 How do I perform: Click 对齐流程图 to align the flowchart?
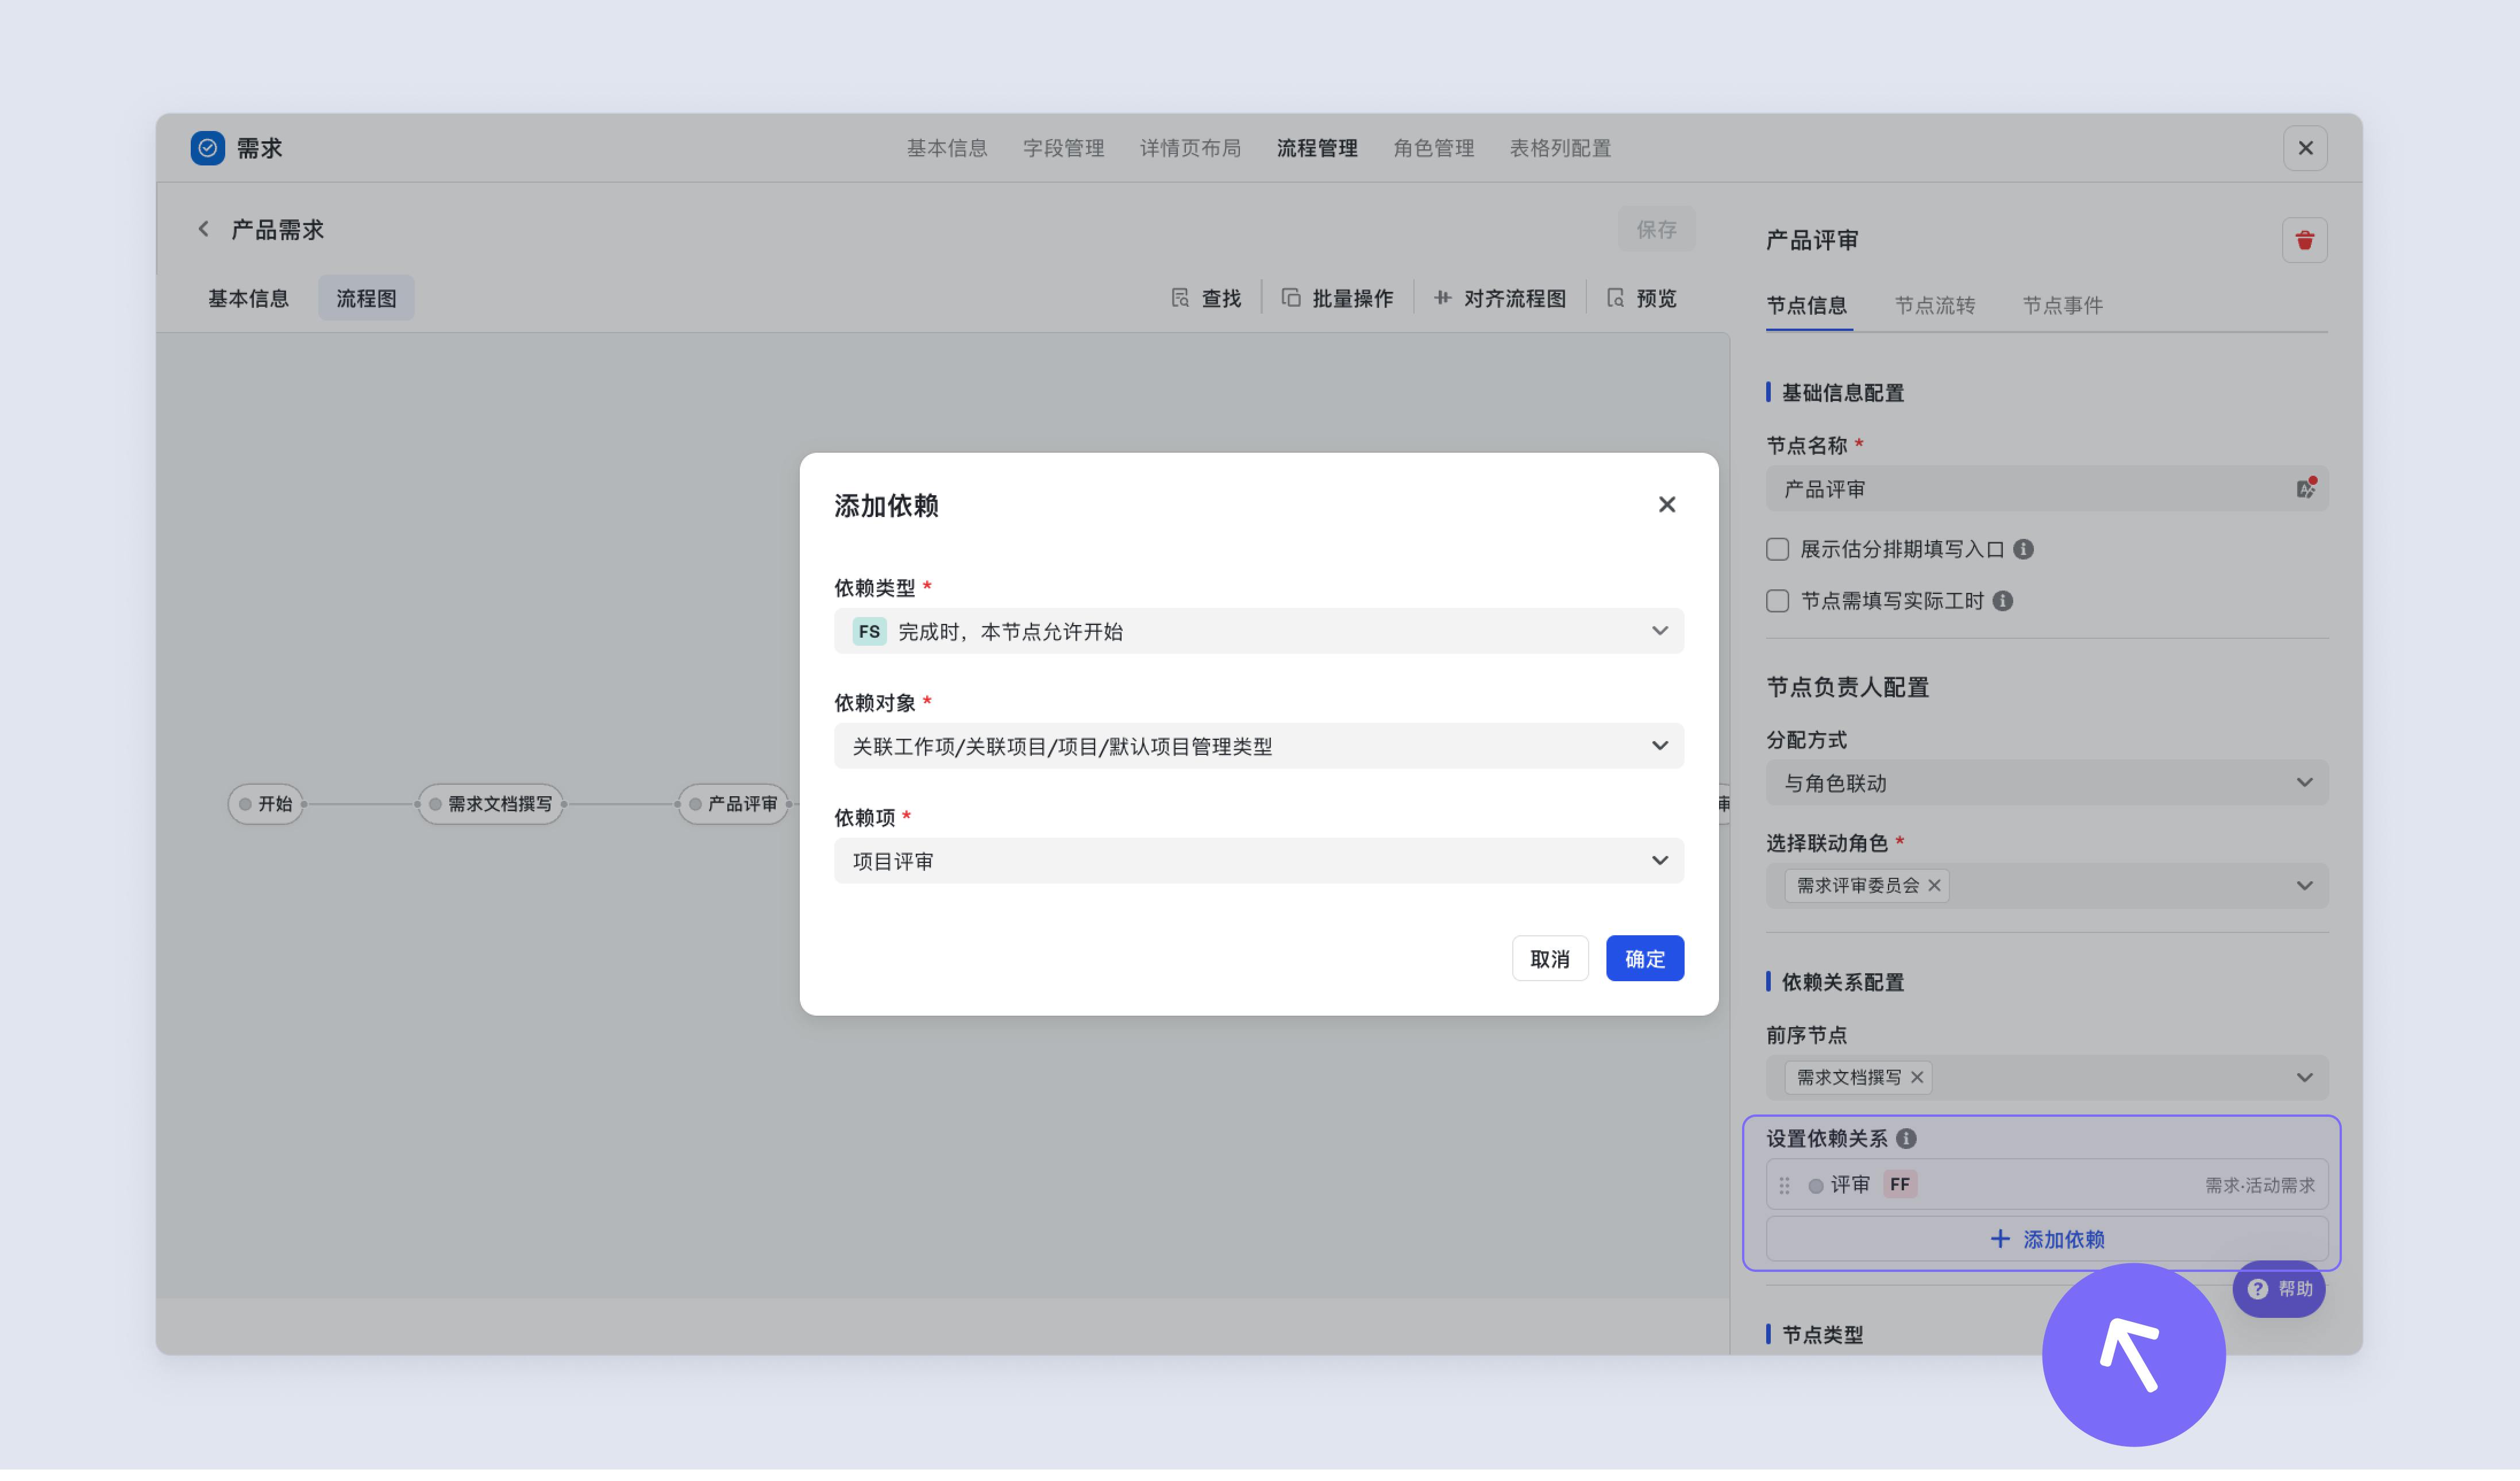coord(1499,298)
